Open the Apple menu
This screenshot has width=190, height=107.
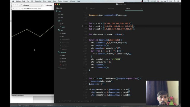coord(13,1)
